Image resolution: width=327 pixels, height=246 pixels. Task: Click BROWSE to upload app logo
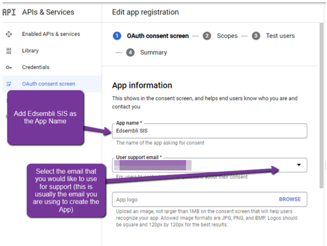(290, 199)
